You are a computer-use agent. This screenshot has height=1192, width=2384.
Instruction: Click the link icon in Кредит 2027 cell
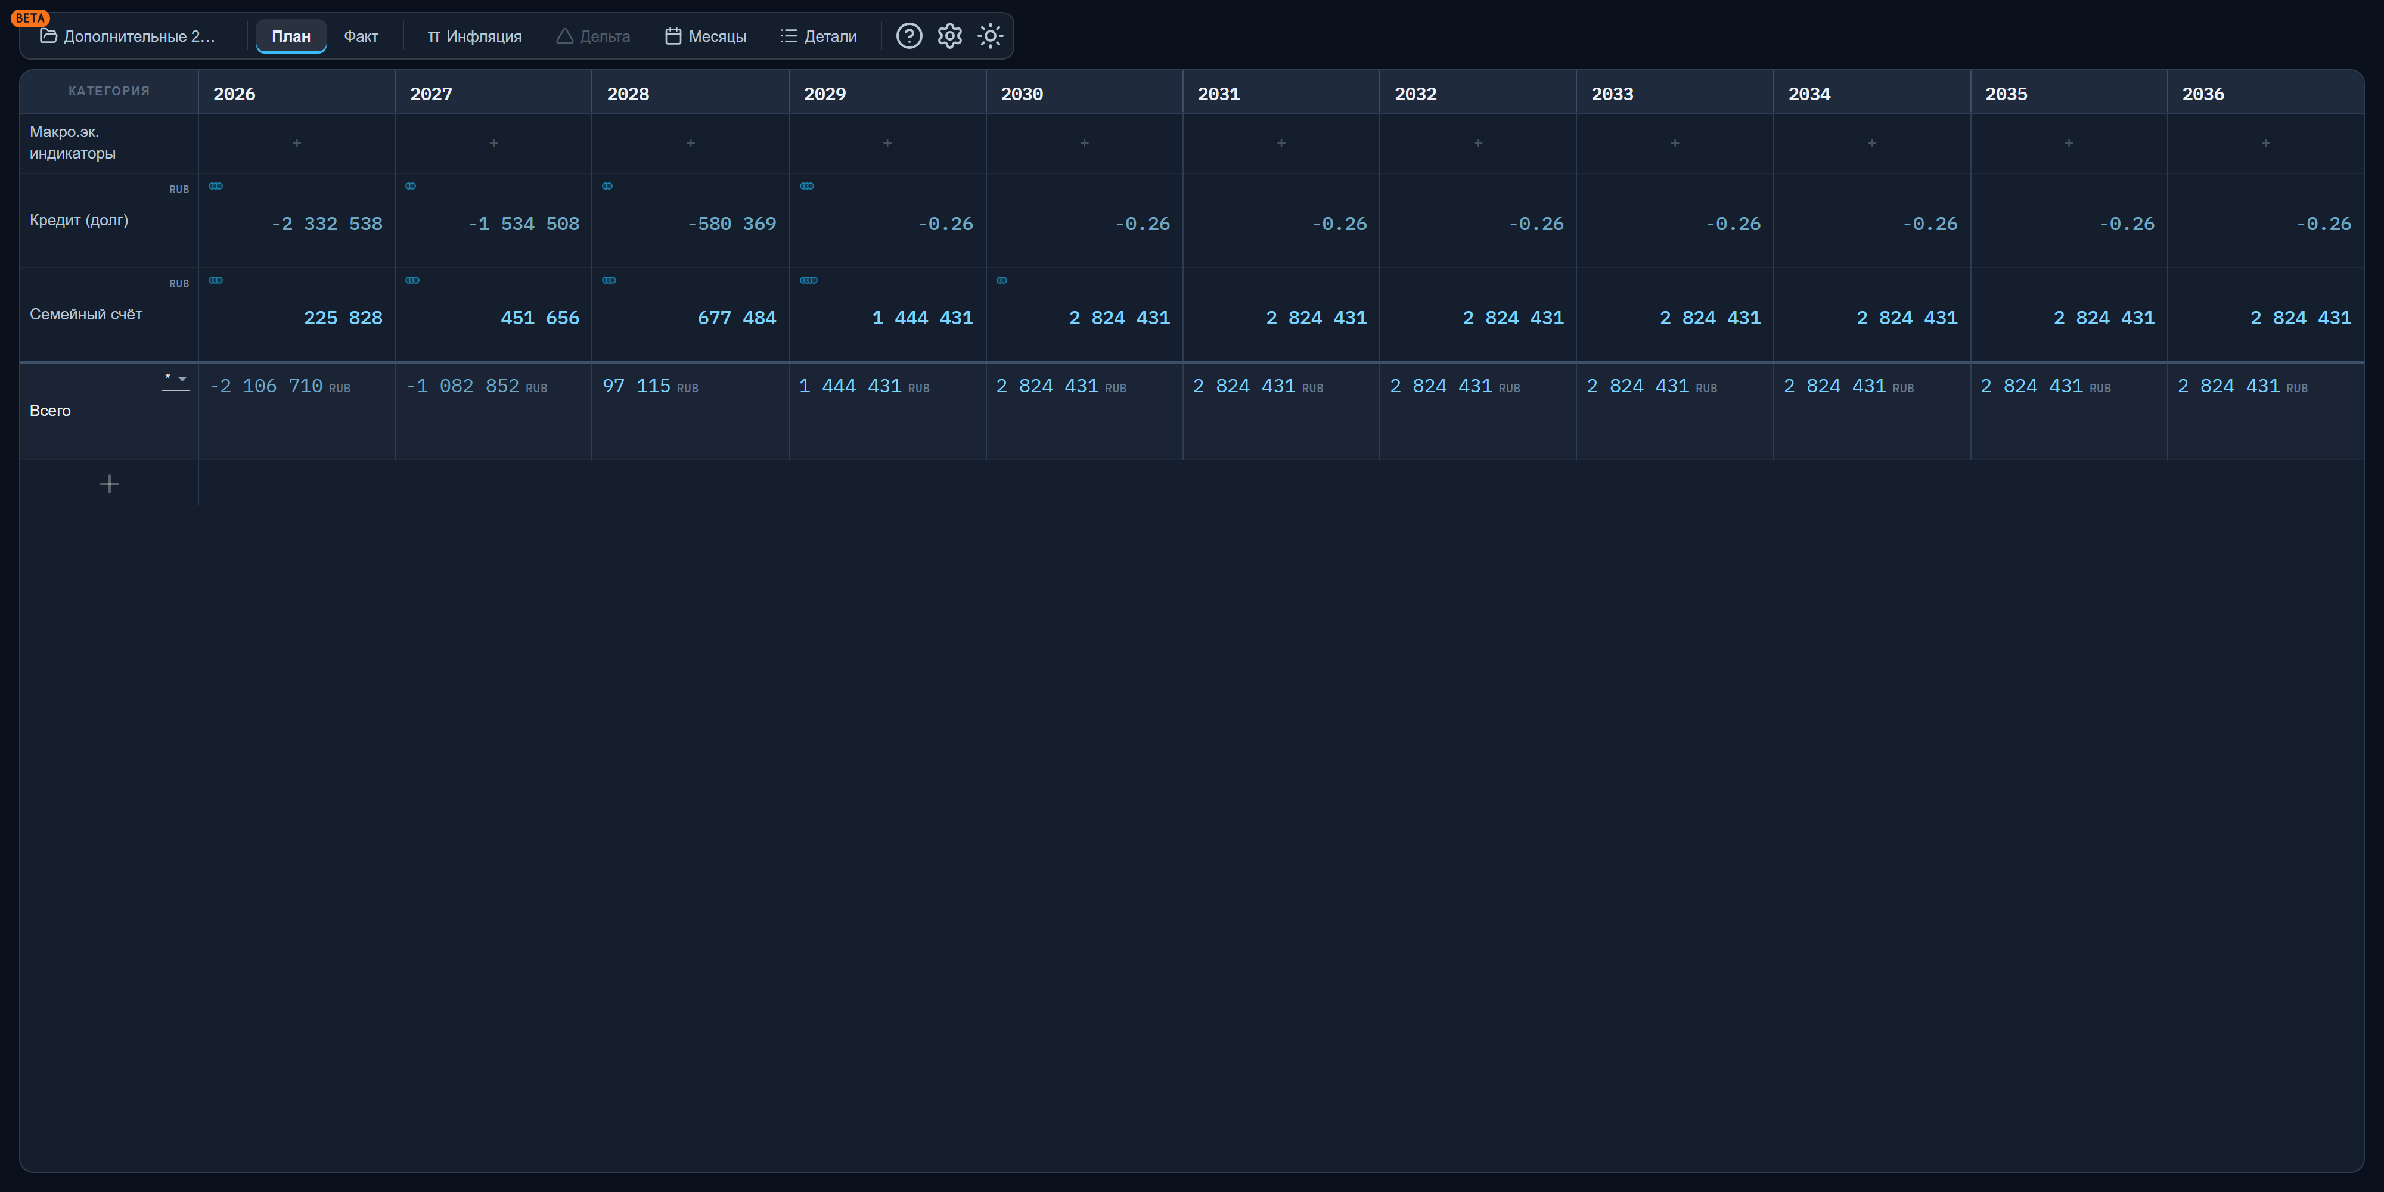click(x=411, y=186)
